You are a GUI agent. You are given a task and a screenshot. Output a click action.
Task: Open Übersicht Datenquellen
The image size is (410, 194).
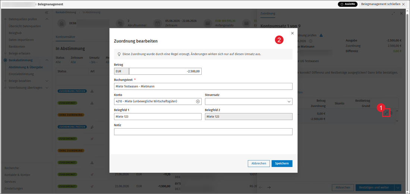click(x=25, y=26)
